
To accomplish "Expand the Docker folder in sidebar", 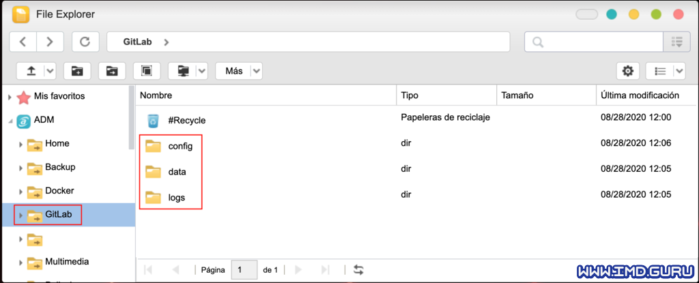I will (x=21, y=191).
